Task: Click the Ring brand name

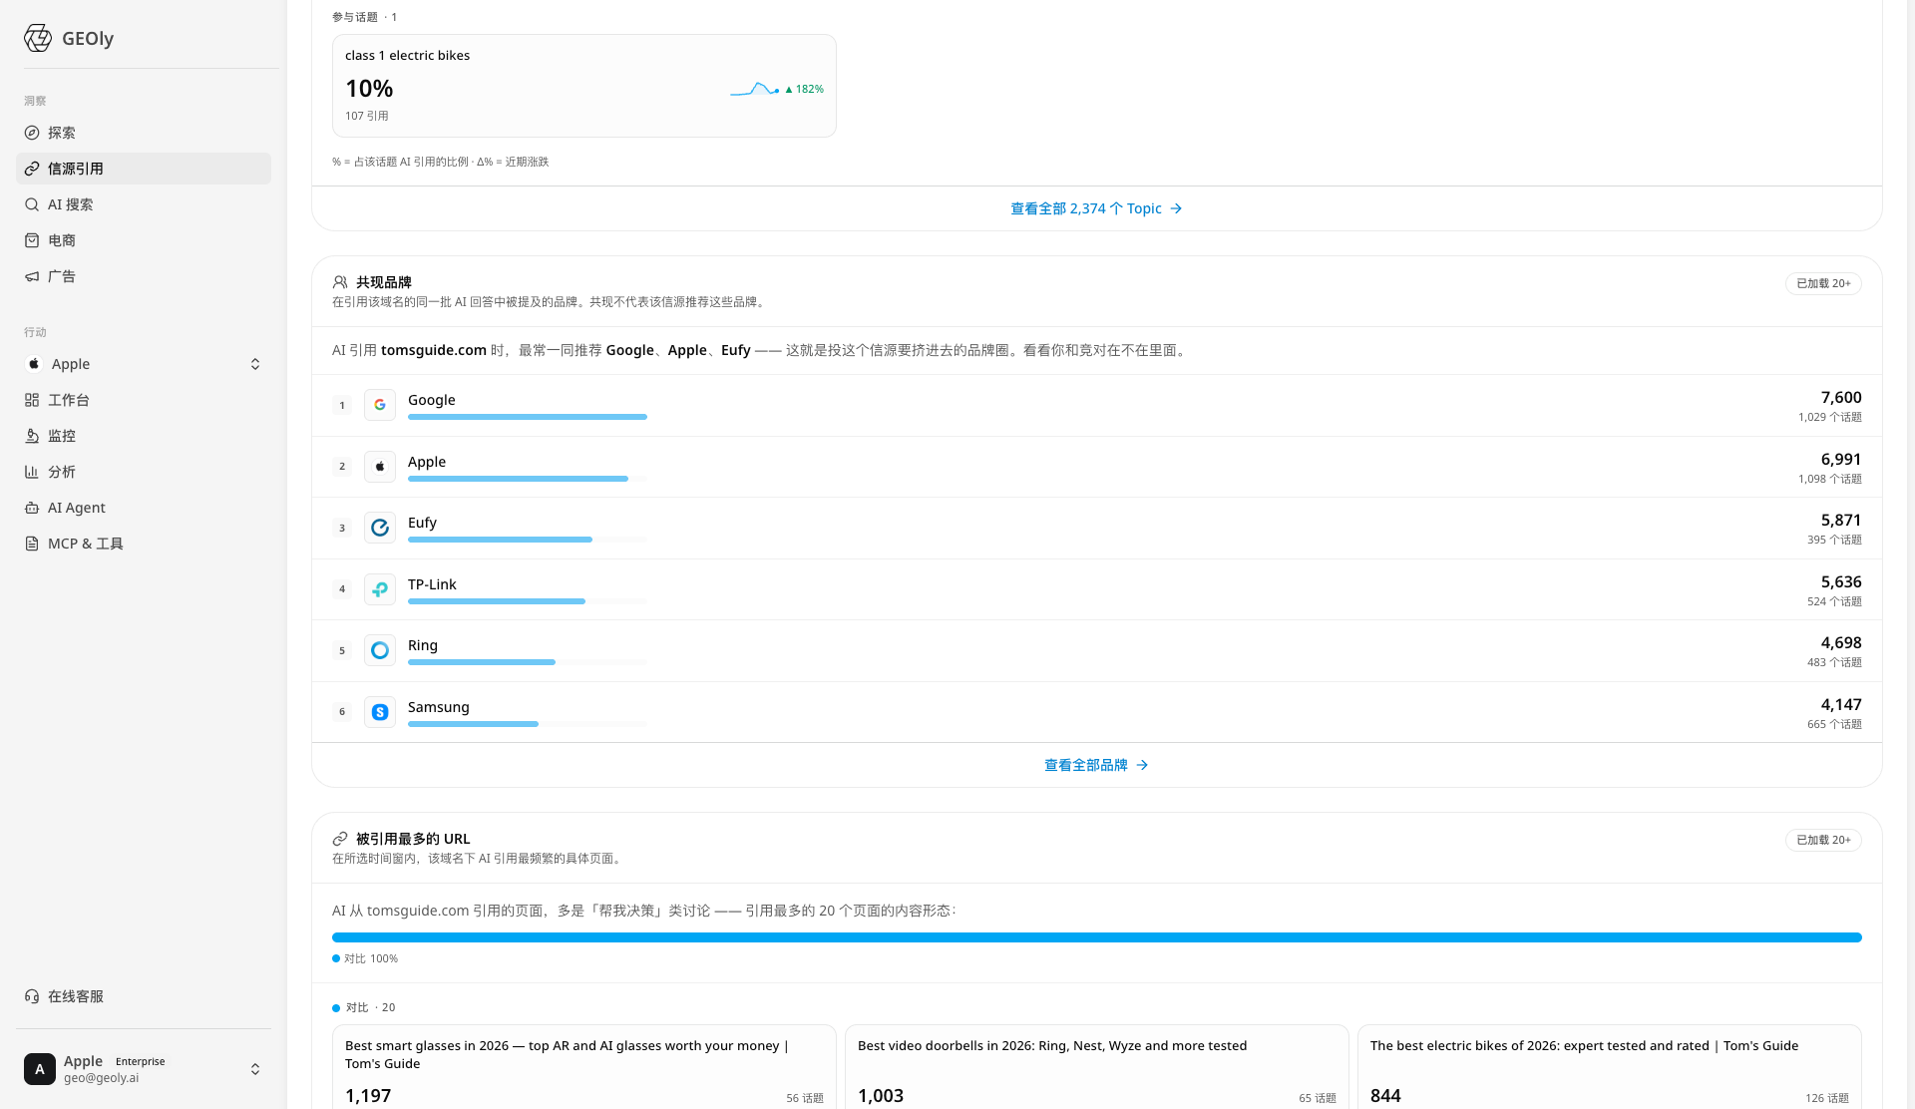Action: click(x=423, y=645)
